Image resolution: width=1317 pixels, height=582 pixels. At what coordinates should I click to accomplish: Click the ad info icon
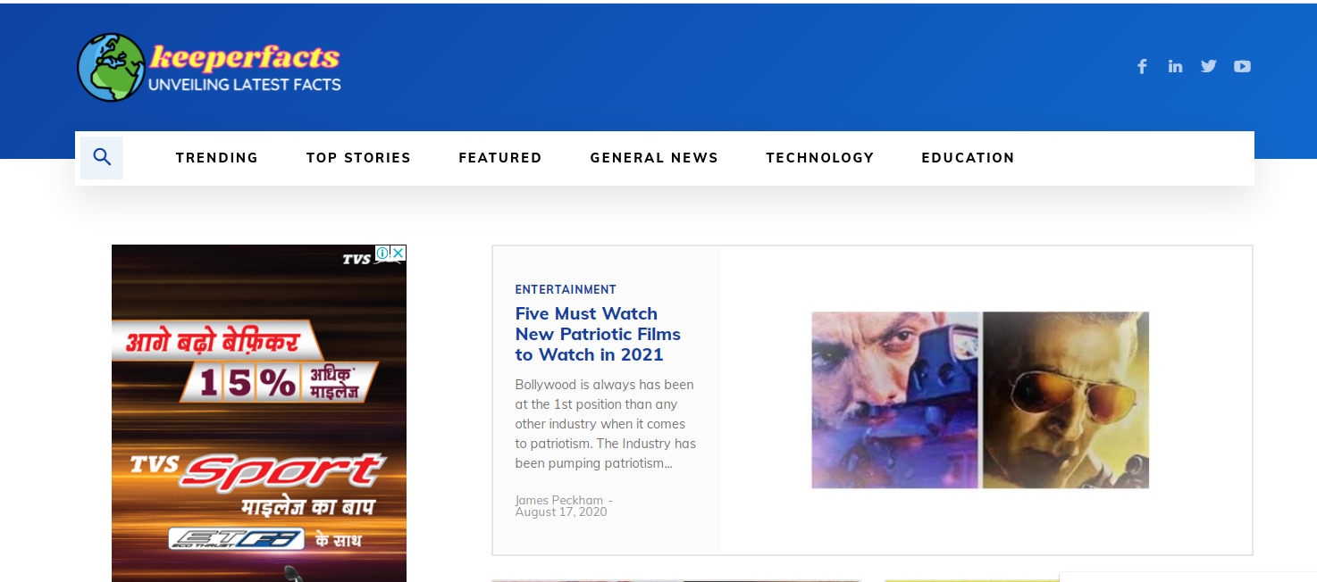coord(382,254)
